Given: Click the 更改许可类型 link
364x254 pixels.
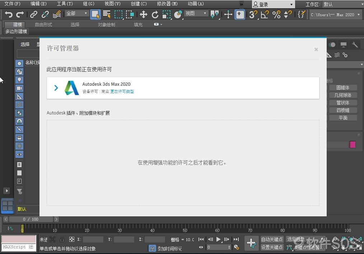Looking at the screenshot, I should [x=122, y=91].
